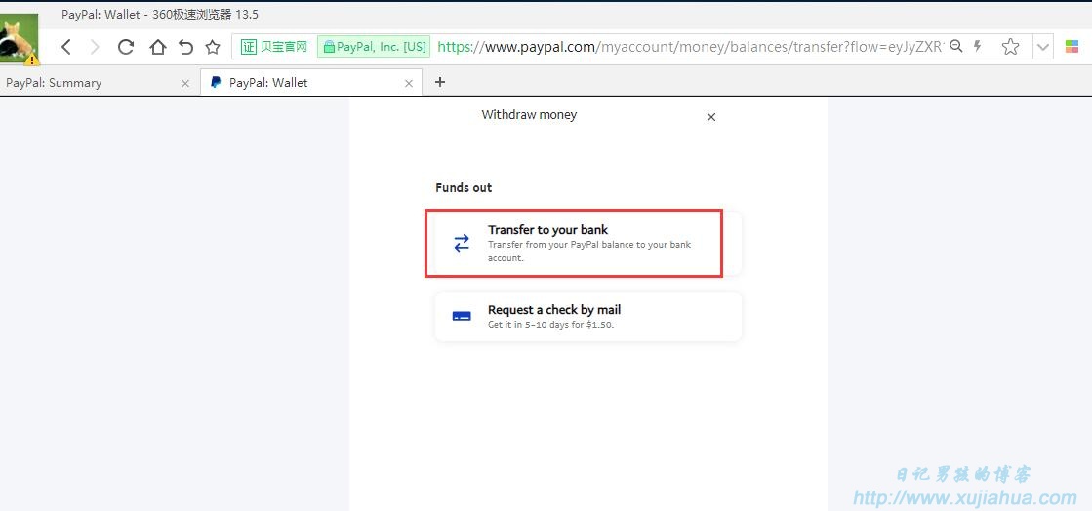
Task: Open the browser home page icon
Action: tap(158, 47)
